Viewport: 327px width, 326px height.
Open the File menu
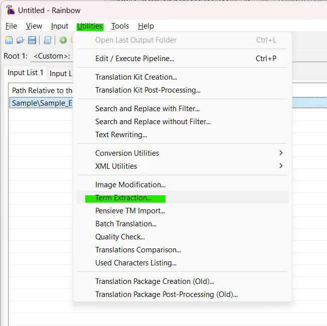[11, 26]
